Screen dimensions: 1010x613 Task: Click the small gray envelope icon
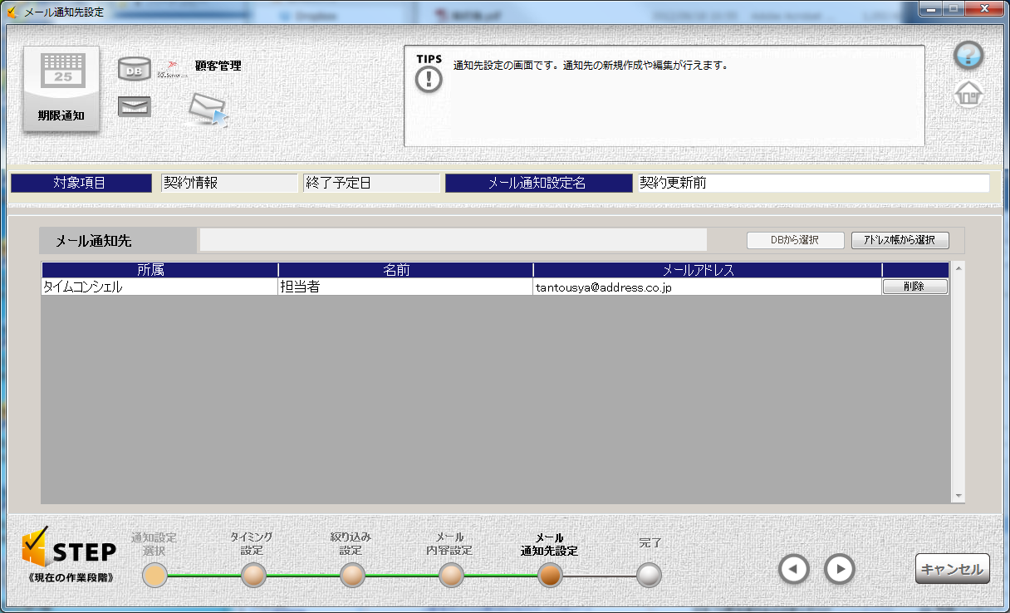point(134,106)
